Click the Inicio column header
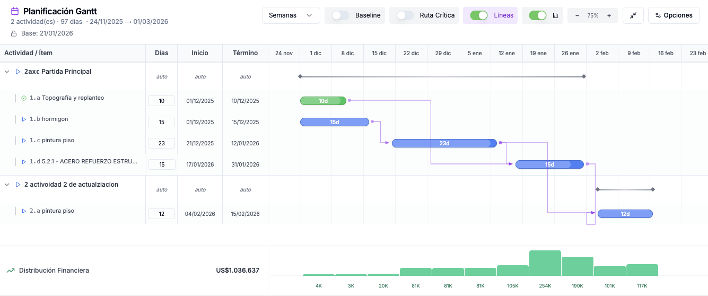 coord(200,53)
